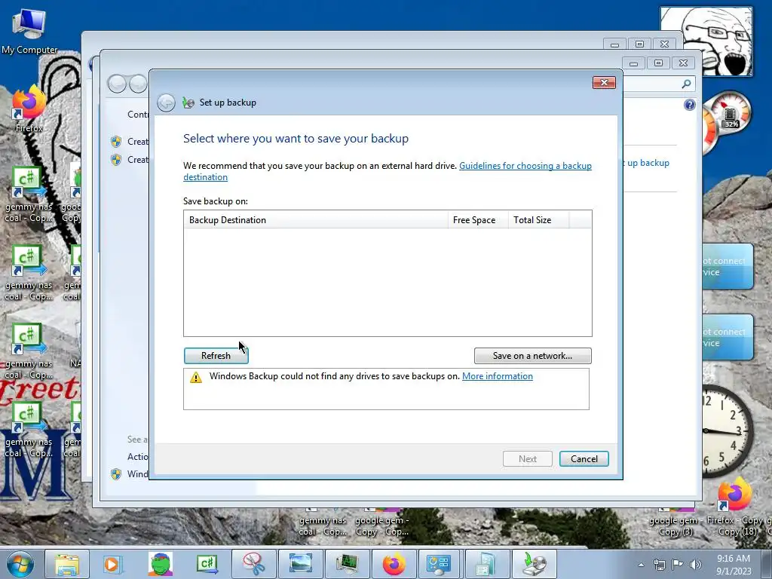Click the Refresh button
The height and width of the screenshot is (579, 772).
[216, 356]
